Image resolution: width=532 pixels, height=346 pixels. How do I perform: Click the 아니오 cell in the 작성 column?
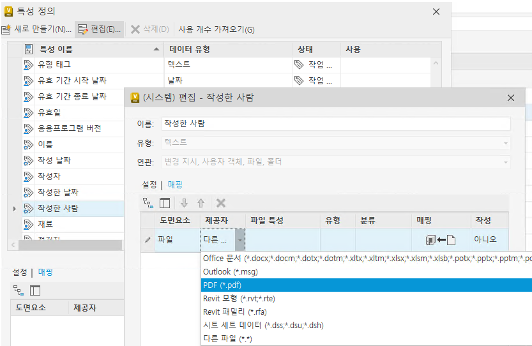pos(489,240)
